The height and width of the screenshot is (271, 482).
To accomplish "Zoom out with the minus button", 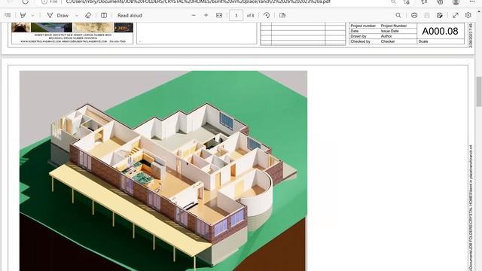I will (194, 15).
